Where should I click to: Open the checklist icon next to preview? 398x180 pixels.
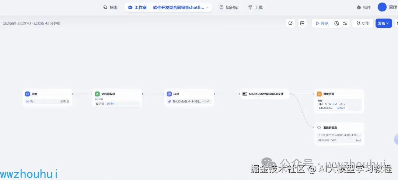[x=345, y=23]
